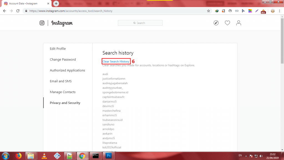Open Authorized Applications settings

pyautogui.click(x=67, y=70)
